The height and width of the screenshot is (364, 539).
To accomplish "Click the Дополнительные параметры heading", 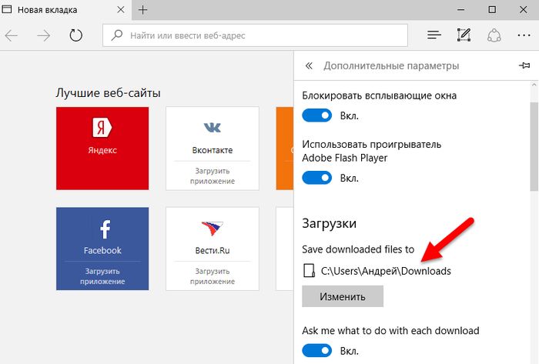I will pos(391,65).
